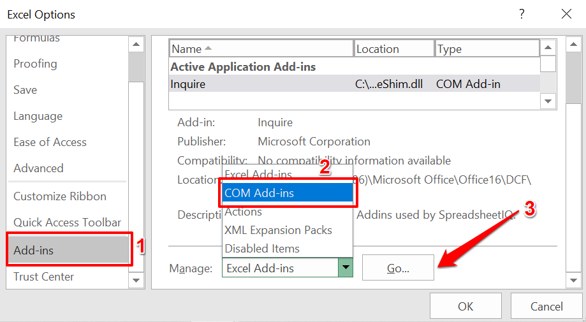The image size is (586, 322).
Task: Click the Help question mark icon
Action: coord(522,13)
